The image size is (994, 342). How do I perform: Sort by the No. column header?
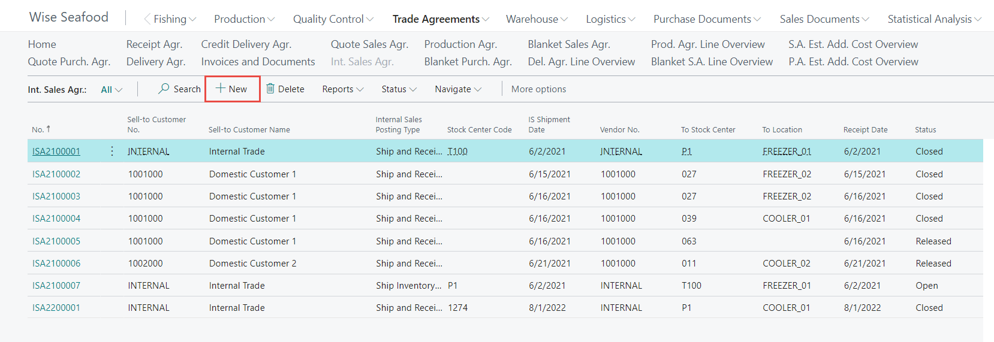38,129
